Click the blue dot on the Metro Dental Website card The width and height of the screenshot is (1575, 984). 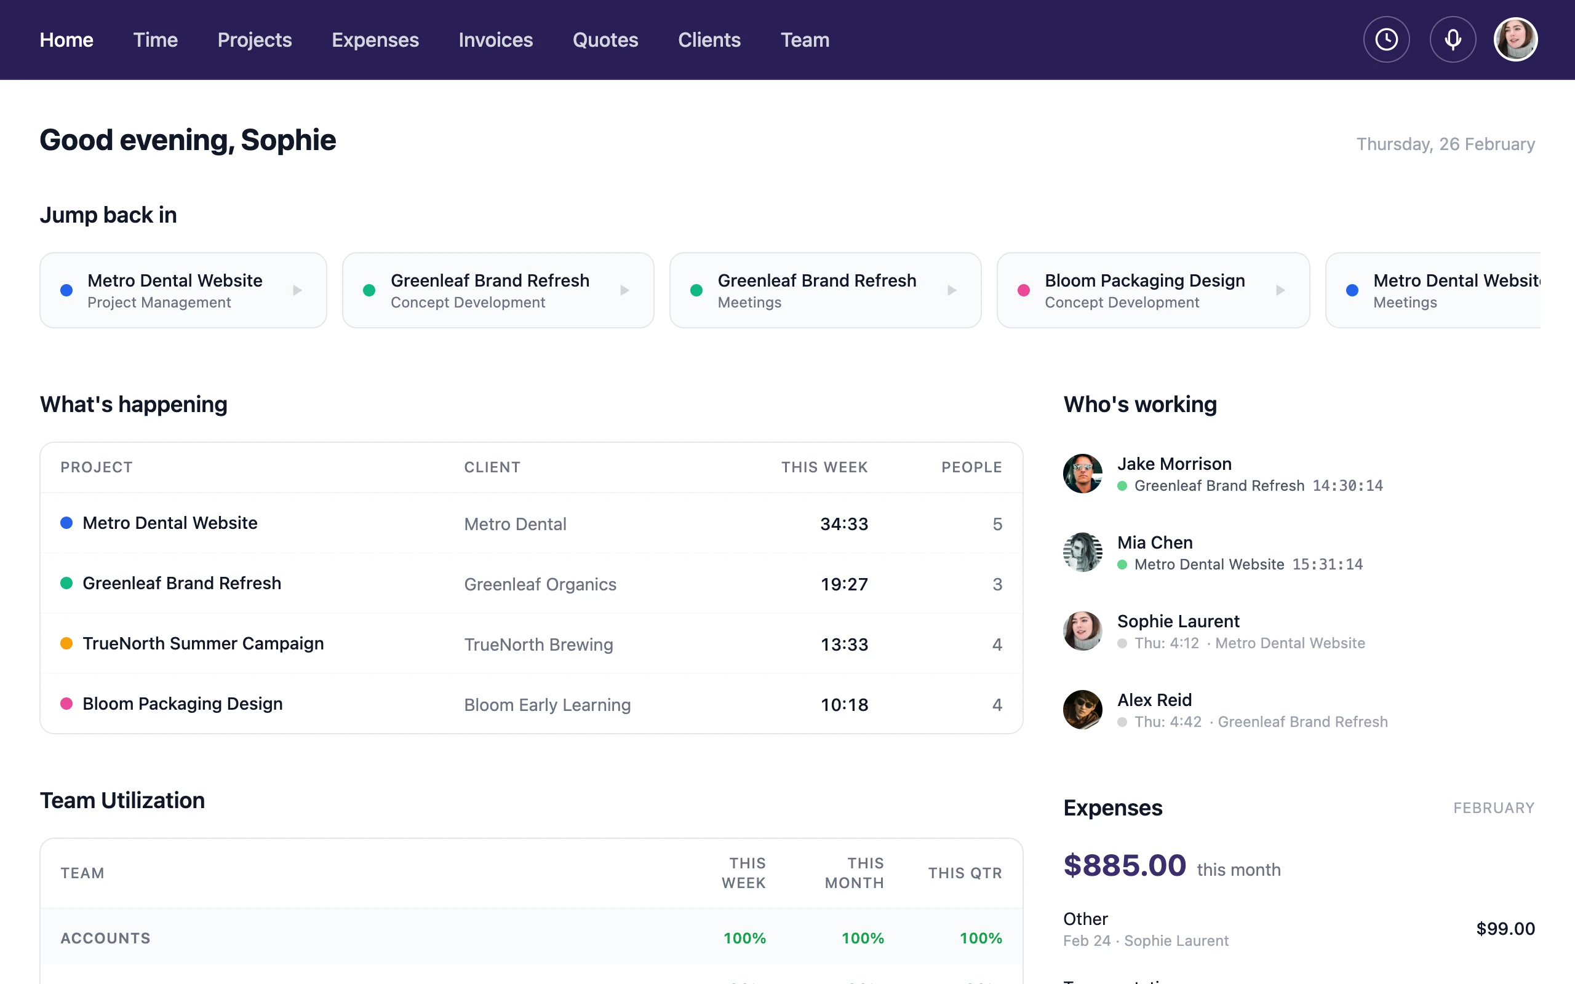[66, 290]
